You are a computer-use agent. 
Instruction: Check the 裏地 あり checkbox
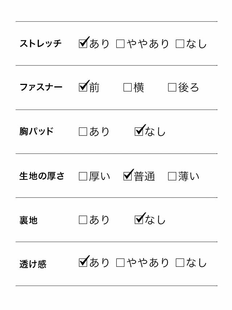(x=83, y=220)
